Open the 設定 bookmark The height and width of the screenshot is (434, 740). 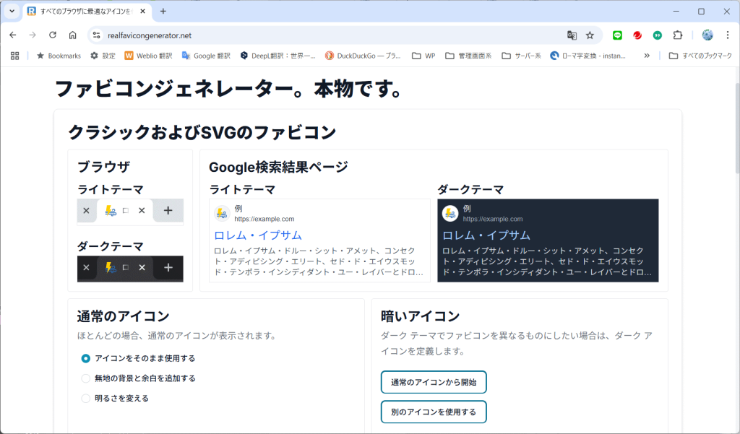(103, 56)
